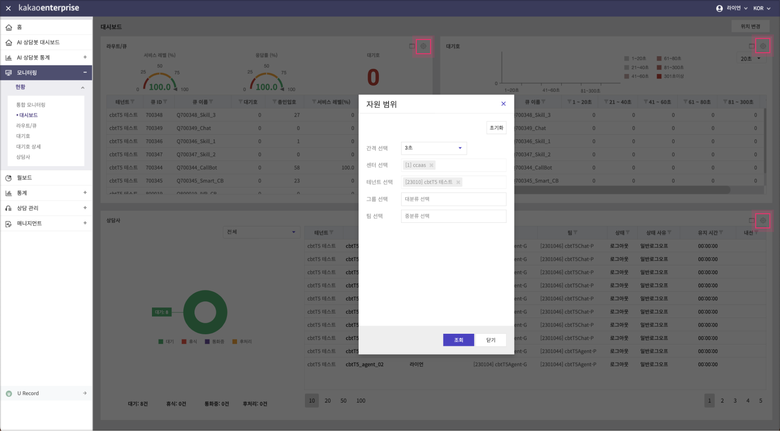780x431 pixels.
Task: Click the user profile icon for 라이언
Action: tap(719, 8)
